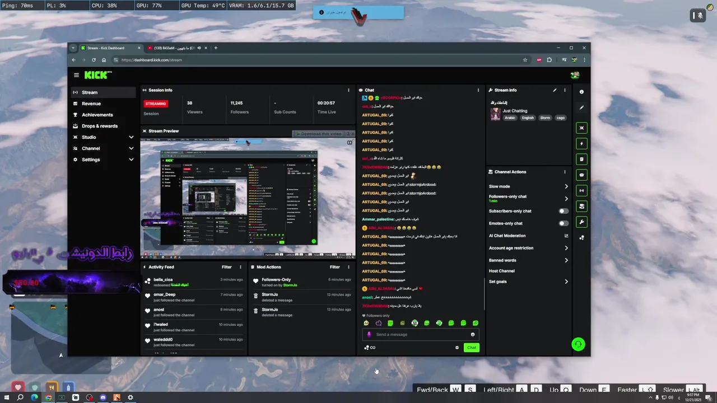Toggle Emotes-only chat switch
The image size is (717, 403).
[564, 223]
